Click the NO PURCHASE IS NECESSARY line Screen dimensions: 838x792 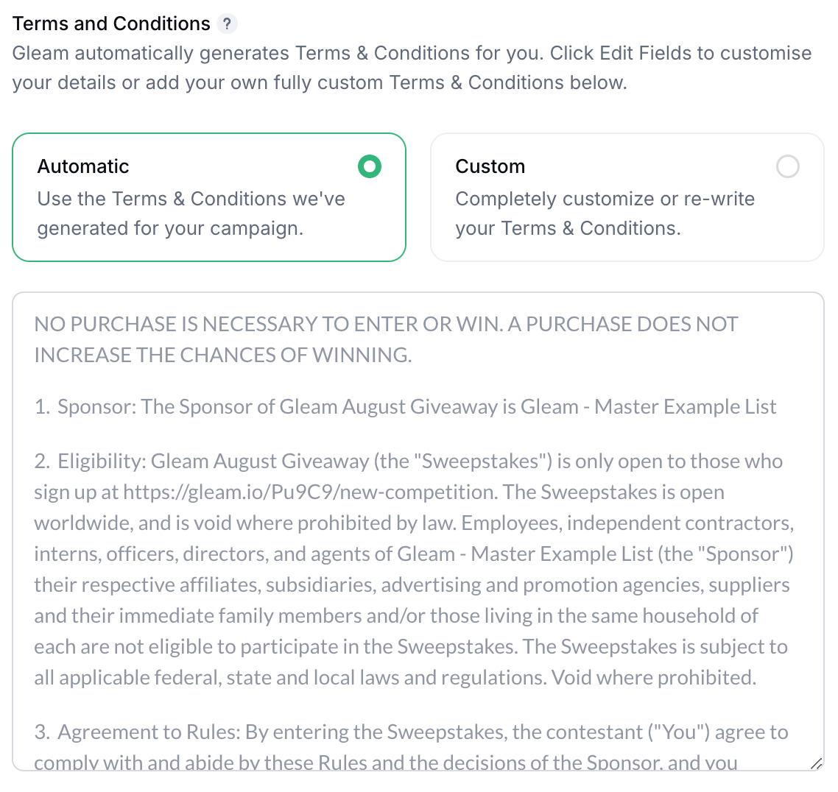click(x=385, y=324)
